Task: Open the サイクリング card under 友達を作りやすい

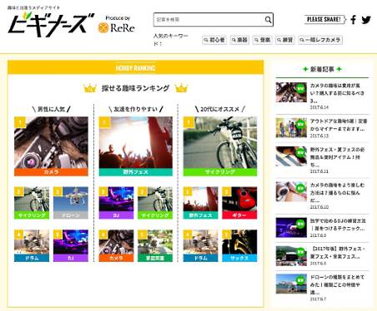Action: coord(155,203)
